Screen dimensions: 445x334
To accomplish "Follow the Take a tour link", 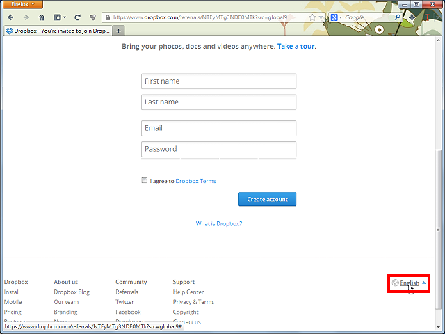I will [296, 47].
